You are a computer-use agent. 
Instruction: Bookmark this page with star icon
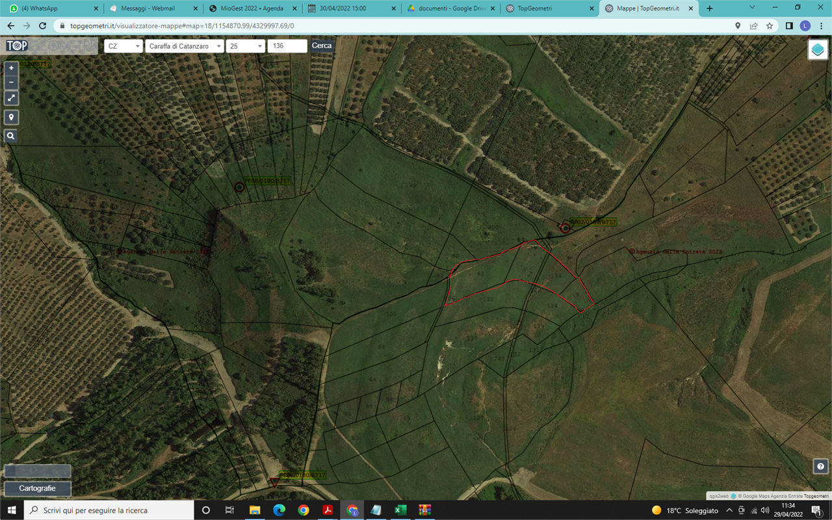click(x=770, y=26)
